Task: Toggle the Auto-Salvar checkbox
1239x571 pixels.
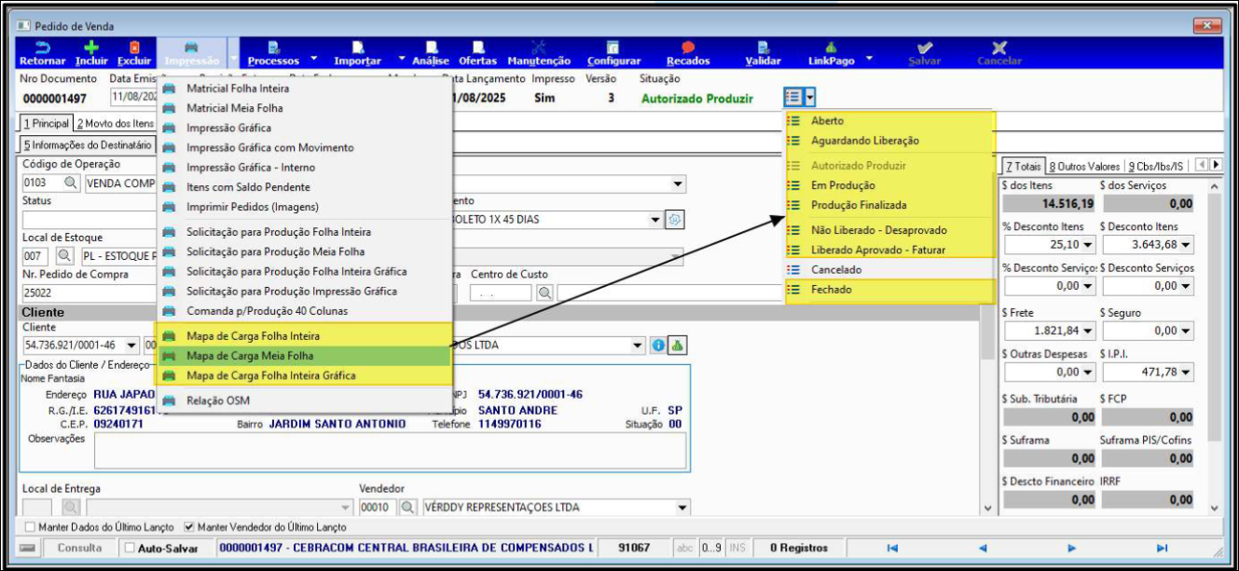Action: (130, 549)
